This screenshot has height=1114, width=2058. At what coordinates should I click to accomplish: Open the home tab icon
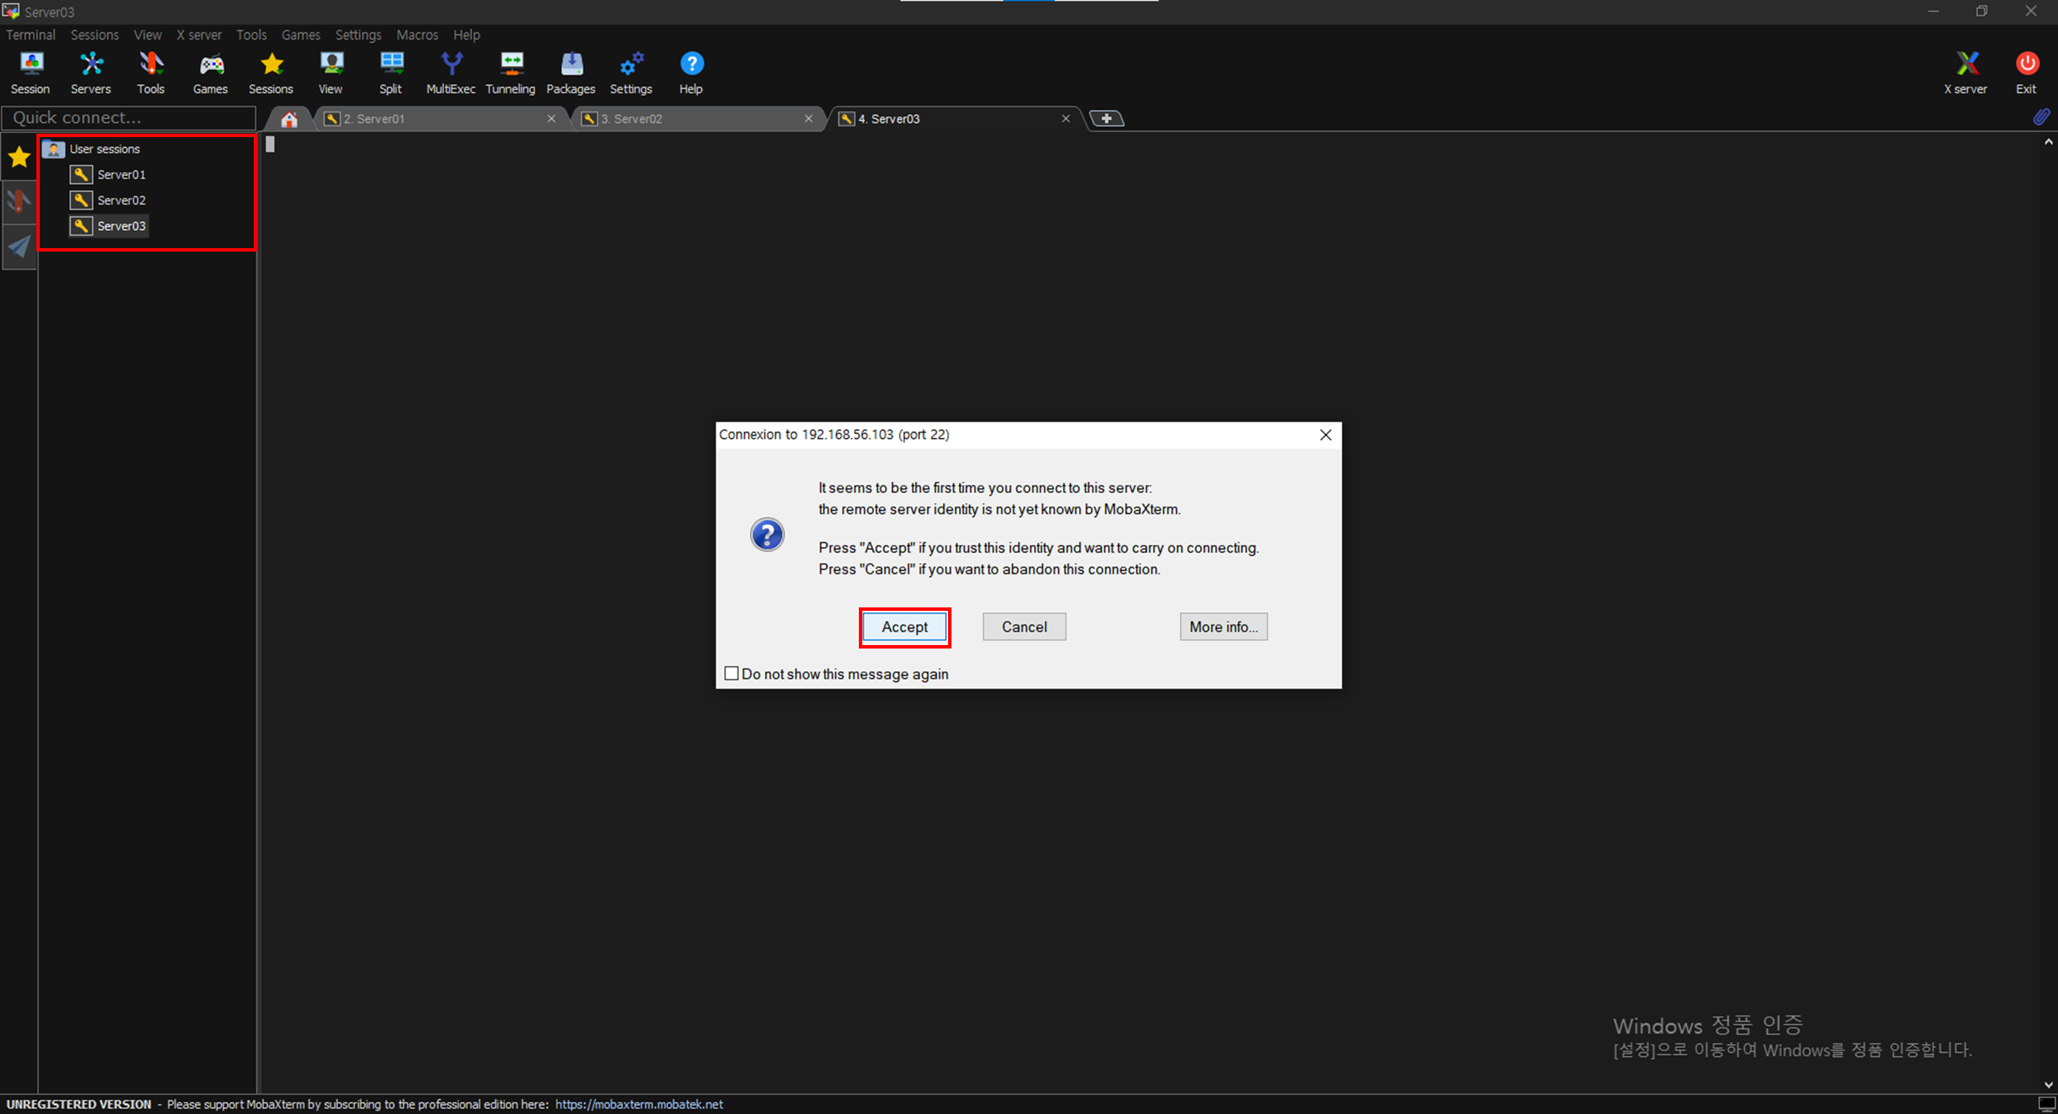click(289, 119)
